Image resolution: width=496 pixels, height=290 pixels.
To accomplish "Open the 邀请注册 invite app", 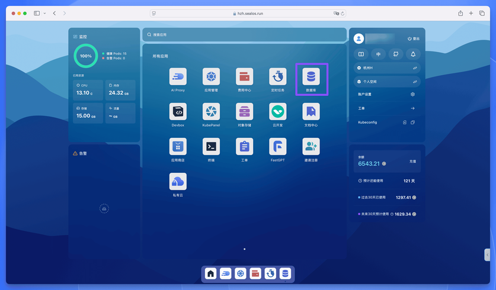I will click(x=311, y=147).
